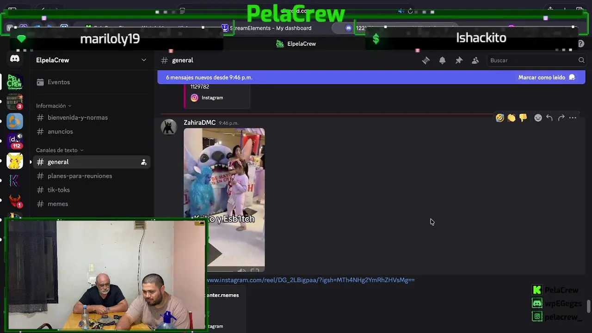Jump to 6 mensajes nuevos banner
The image size is (592, 333).
(x=209, y=77)
